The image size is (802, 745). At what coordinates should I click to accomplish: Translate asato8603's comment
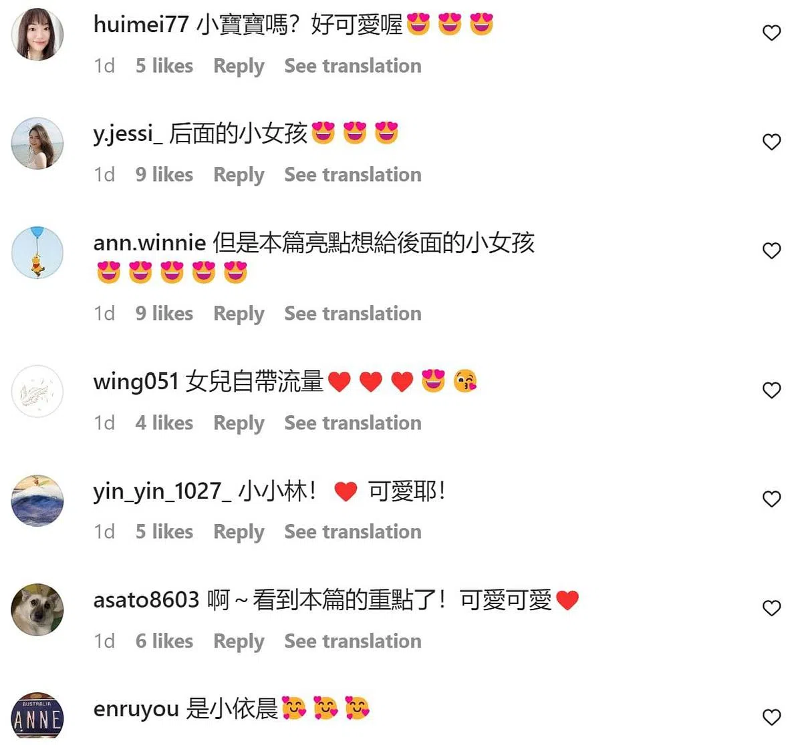353,642
